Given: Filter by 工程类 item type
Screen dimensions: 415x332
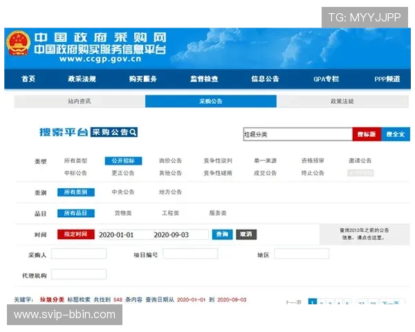Looking at the screenshot, I should coord(170,213).
